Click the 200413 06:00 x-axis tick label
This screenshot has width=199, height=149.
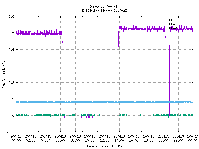click(x=60, y=138)
